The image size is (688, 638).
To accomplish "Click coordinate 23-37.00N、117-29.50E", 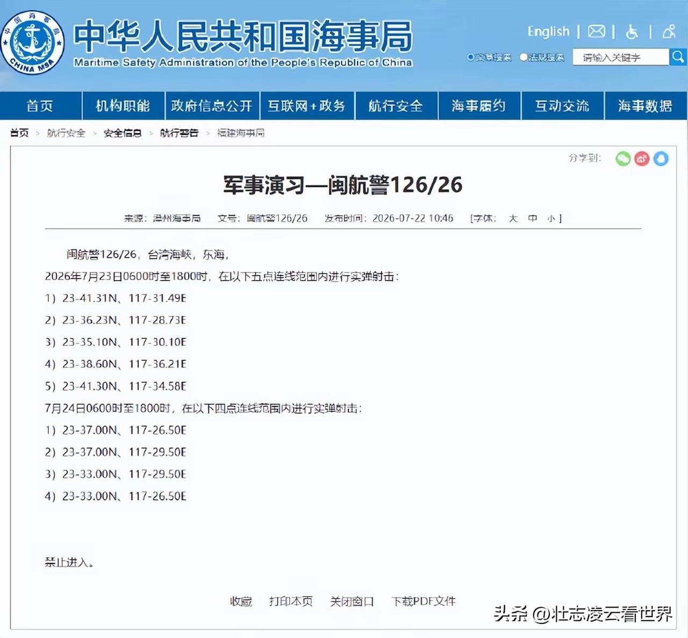I will click(x=124, y=452).
